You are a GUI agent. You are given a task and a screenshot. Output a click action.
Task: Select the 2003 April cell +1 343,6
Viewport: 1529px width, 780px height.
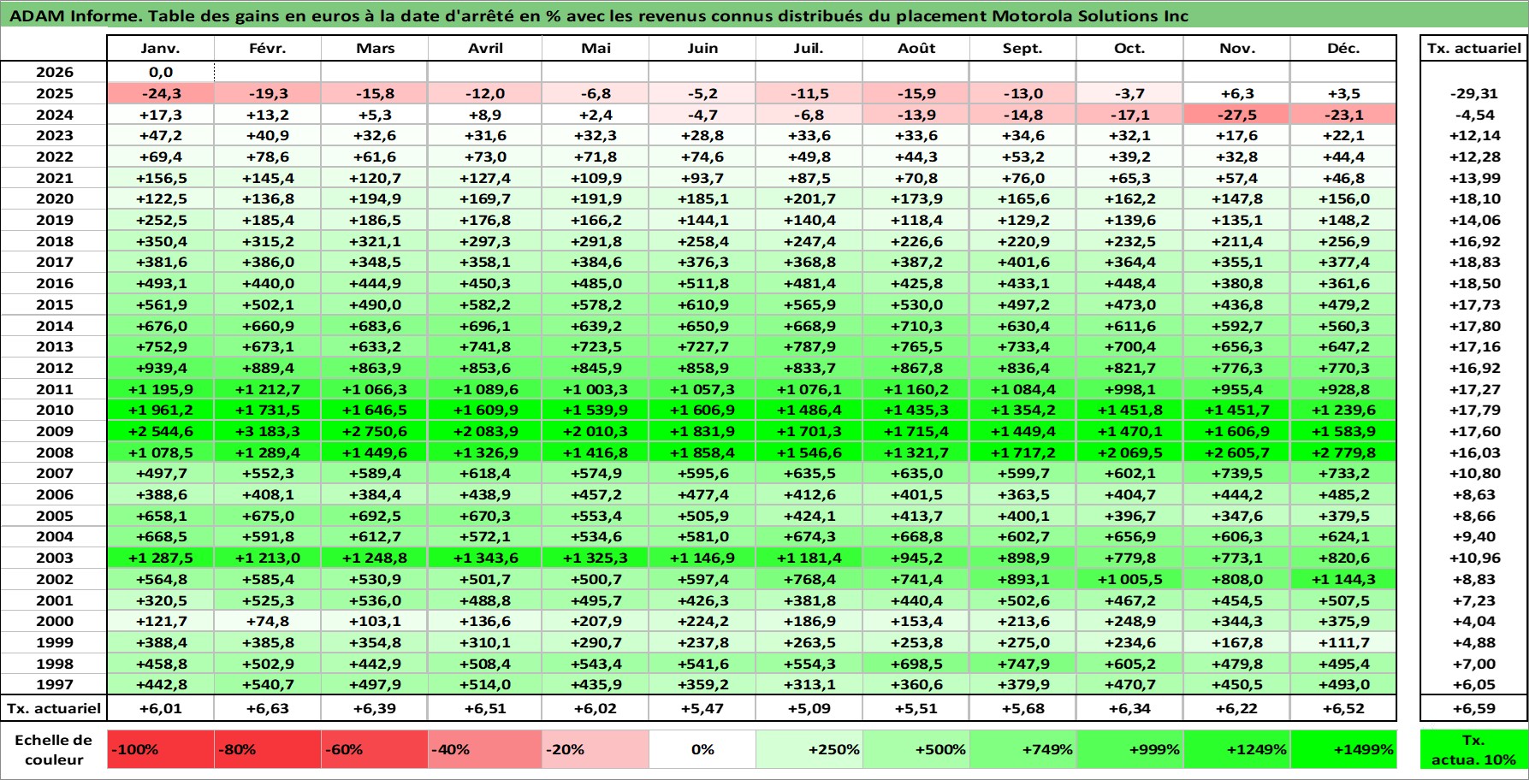coord(485,558)
